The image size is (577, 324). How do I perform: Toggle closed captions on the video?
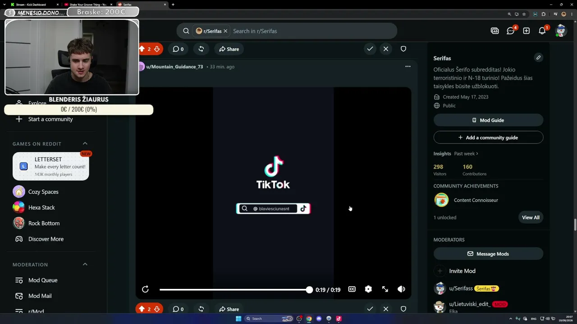[x=352, y=289]
